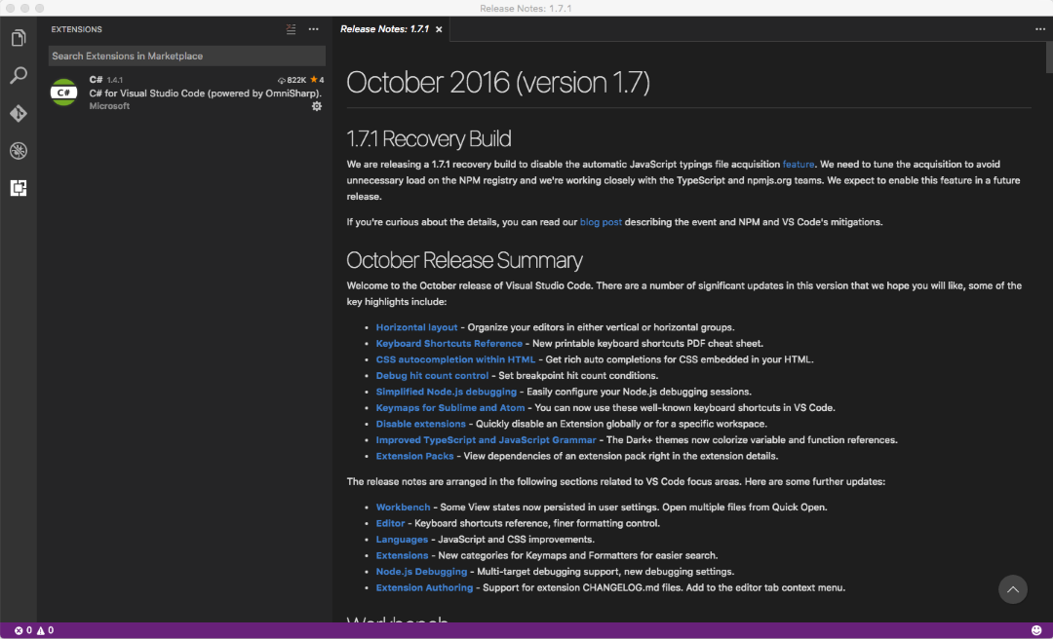Click the C# extension version 1.4.1 label
This screenshot has width=1053, height=639.
click(115, 80)
